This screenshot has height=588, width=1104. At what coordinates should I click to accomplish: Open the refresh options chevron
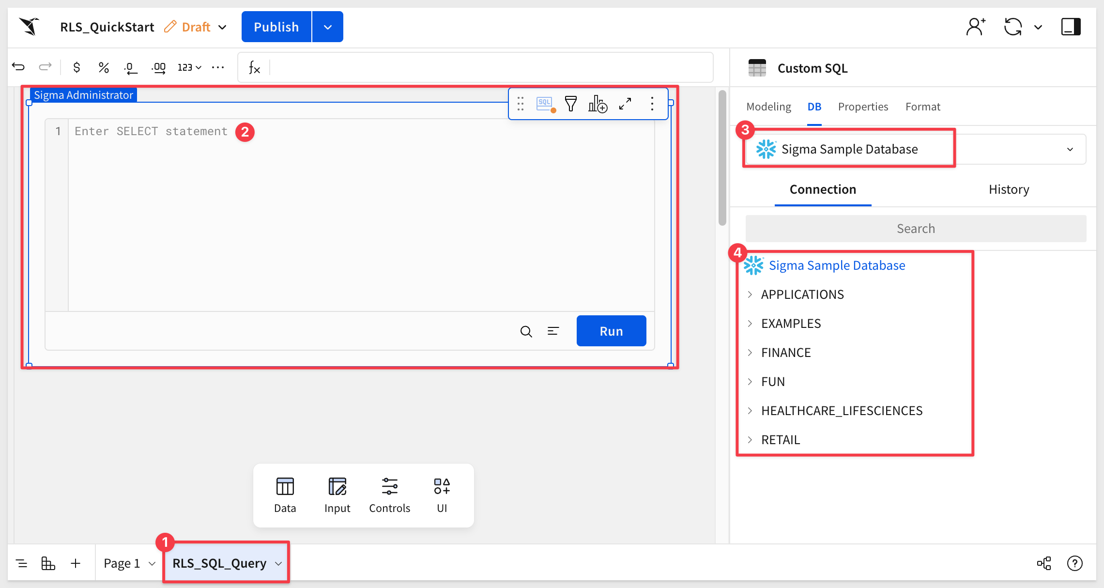(x=1038, y=27)
